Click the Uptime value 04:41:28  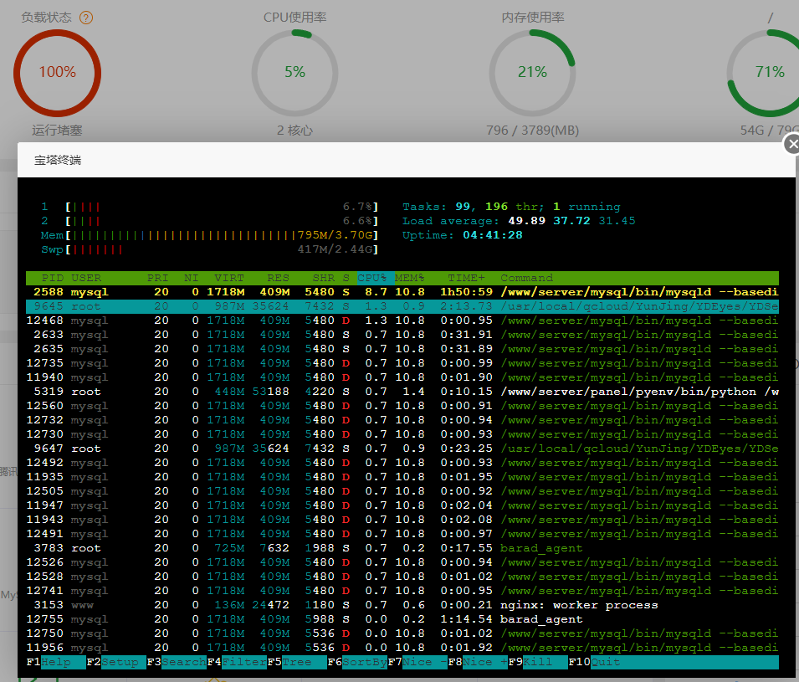tap(492, 235)
